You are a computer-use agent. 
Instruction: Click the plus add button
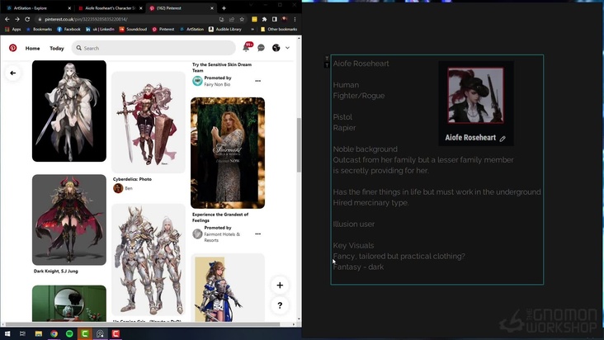280,286
